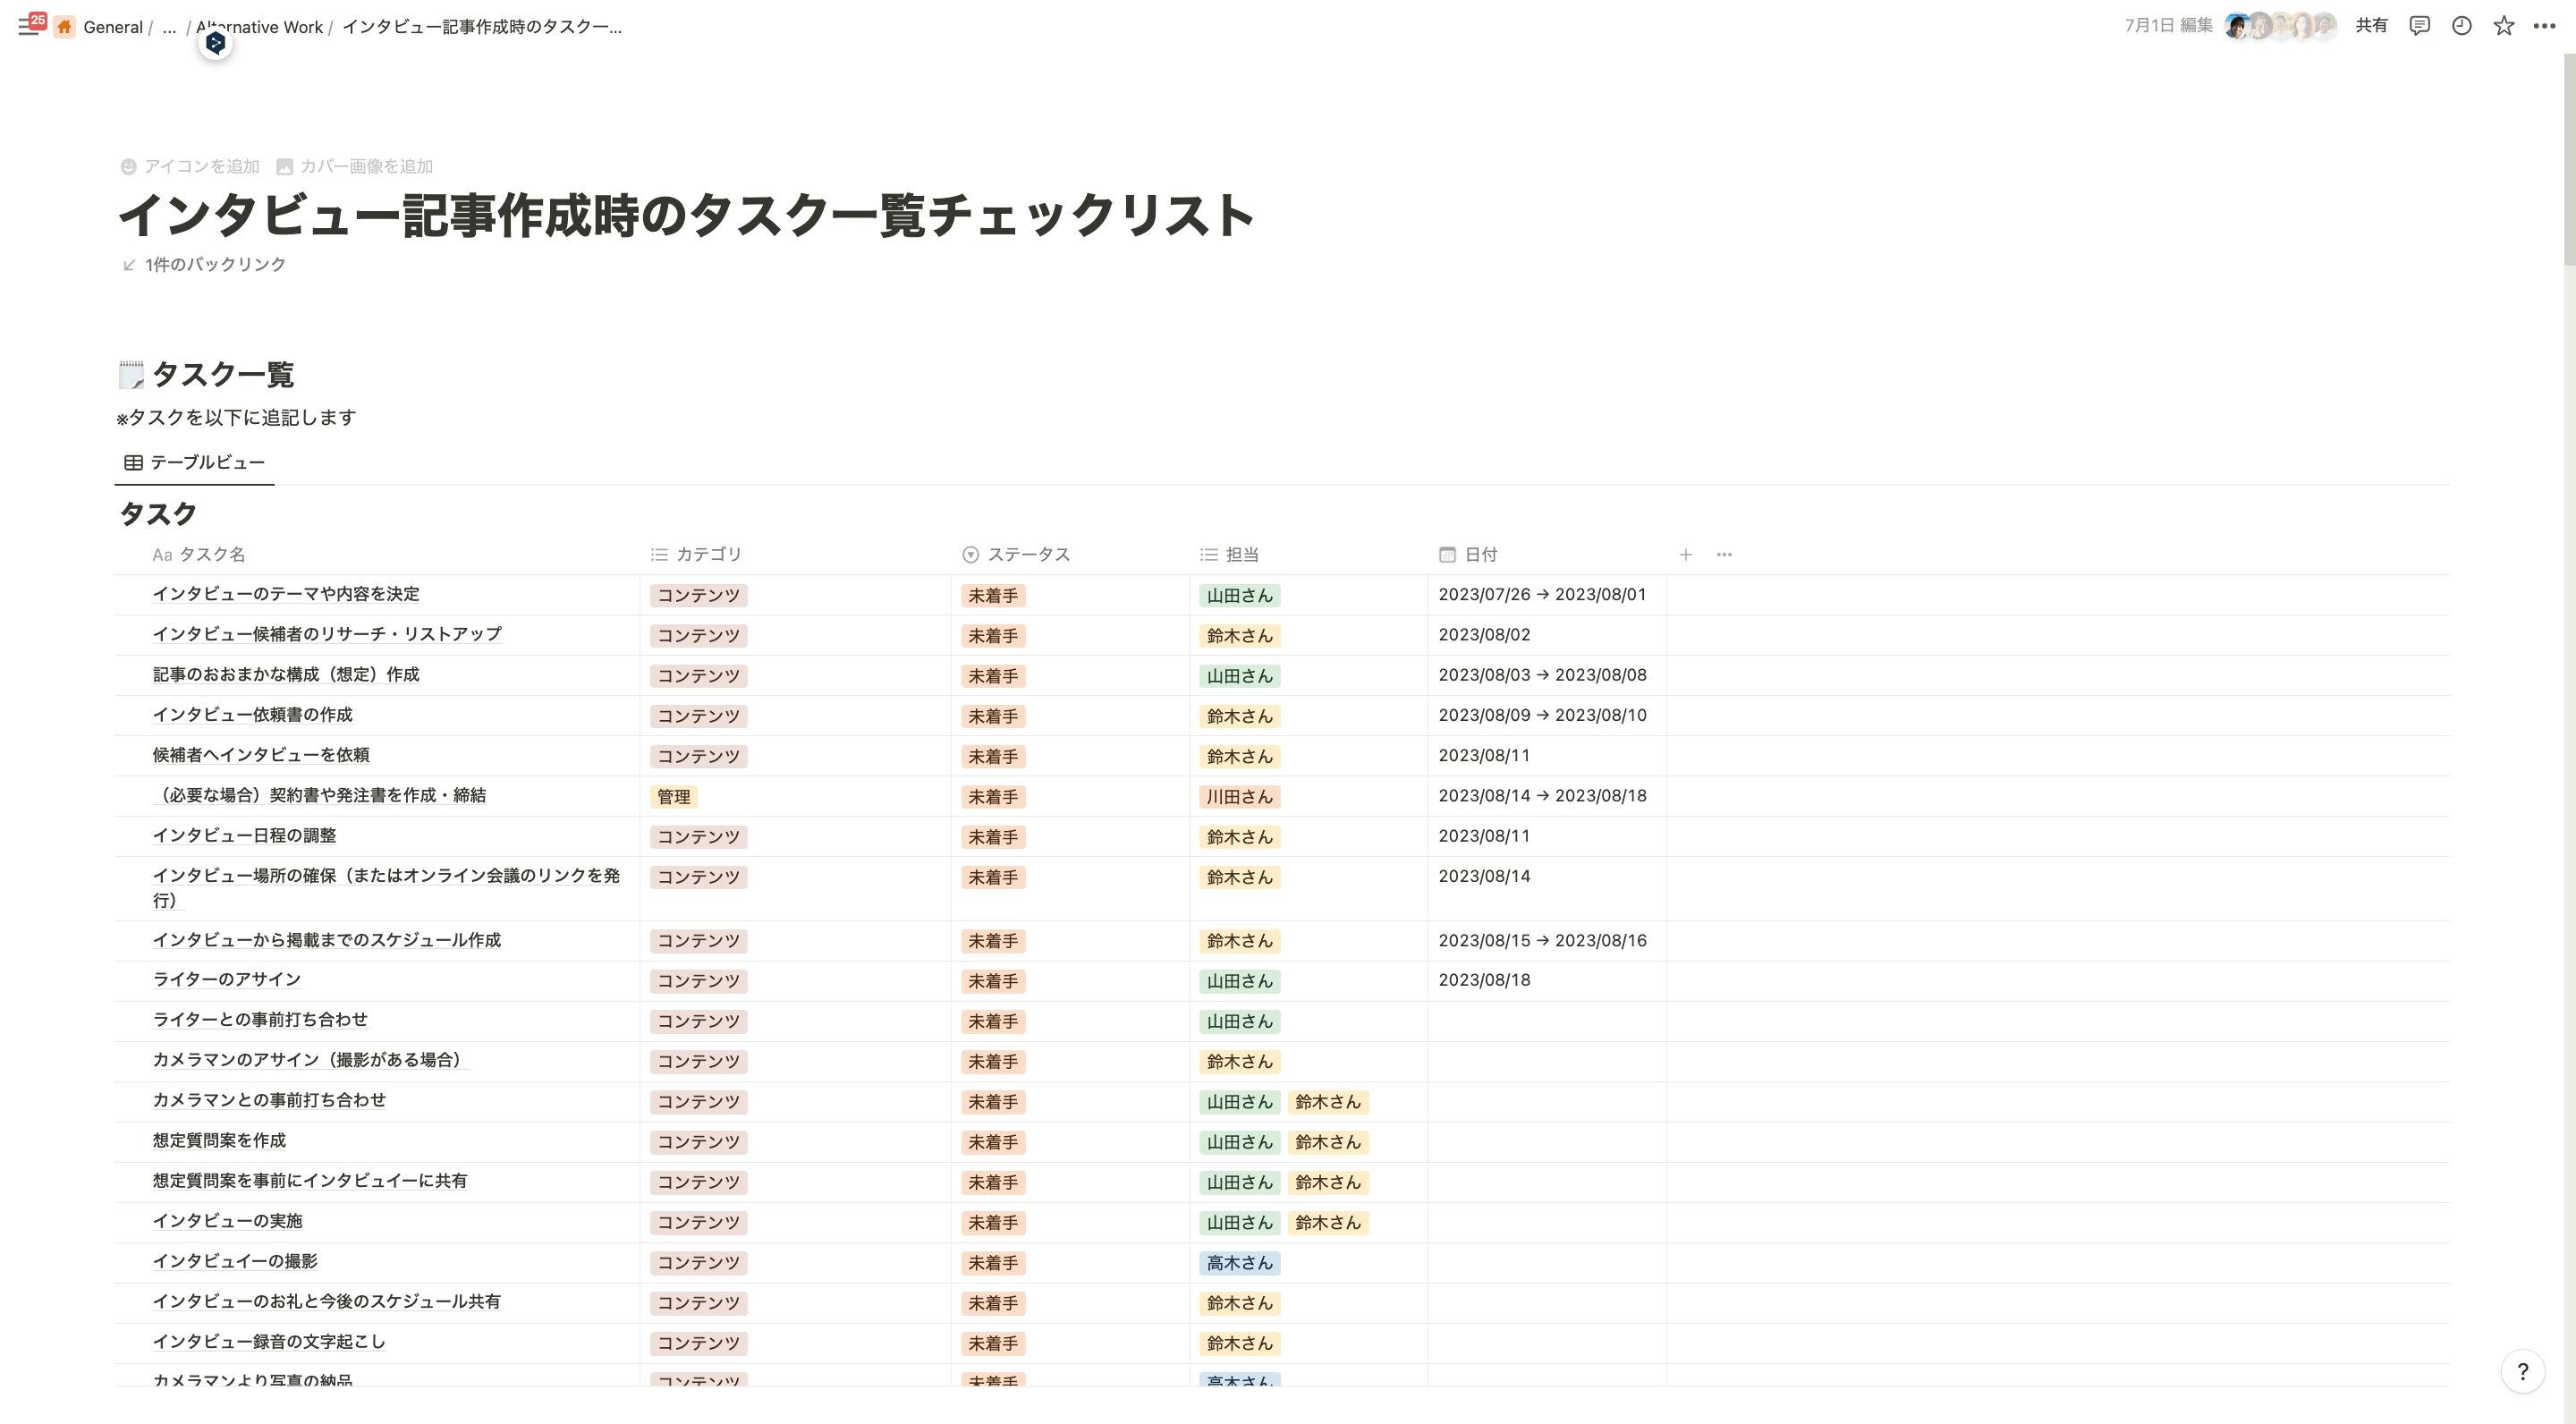Click Alternative Work breadcrumb item
This screenshot has height=1424, width=2576.
[270, 27]
